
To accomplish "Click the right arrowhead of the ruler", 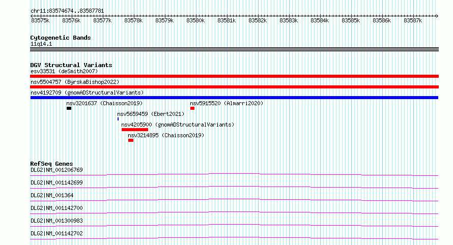I will (x=437, y=16).
